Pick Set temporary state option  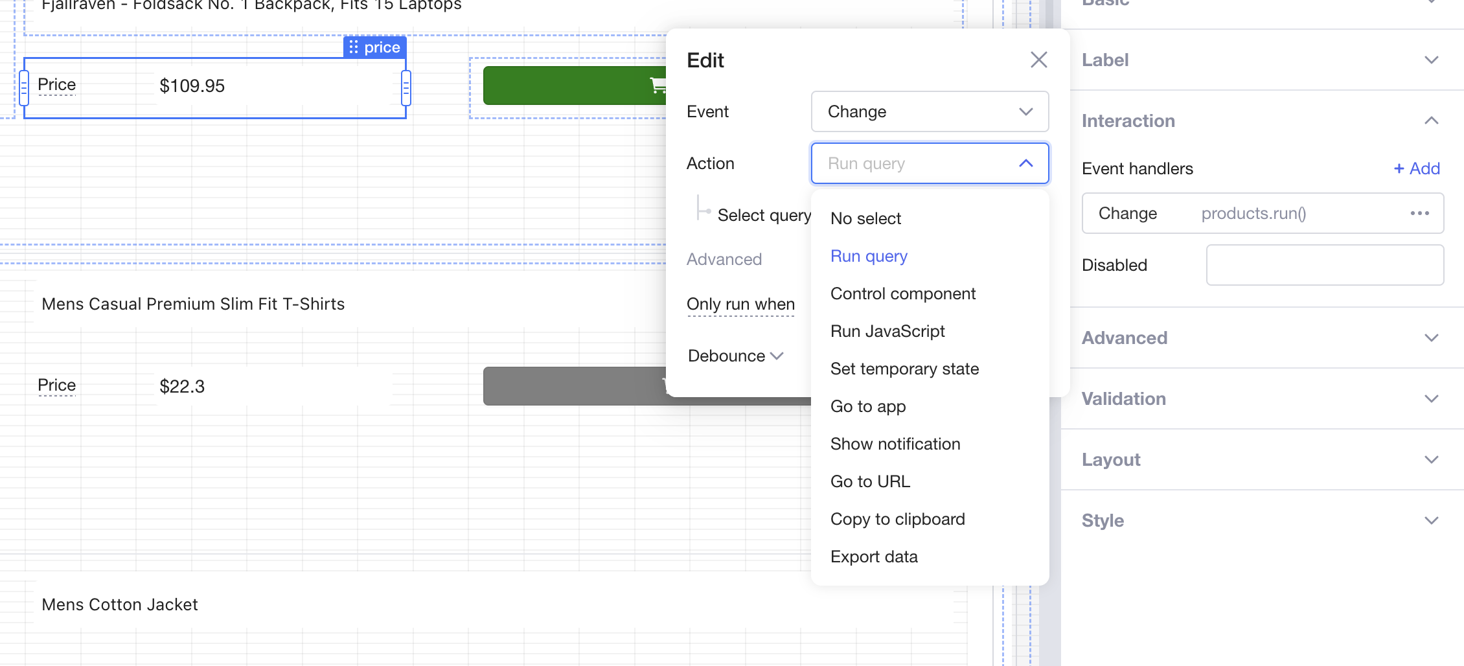pos(904,369)
